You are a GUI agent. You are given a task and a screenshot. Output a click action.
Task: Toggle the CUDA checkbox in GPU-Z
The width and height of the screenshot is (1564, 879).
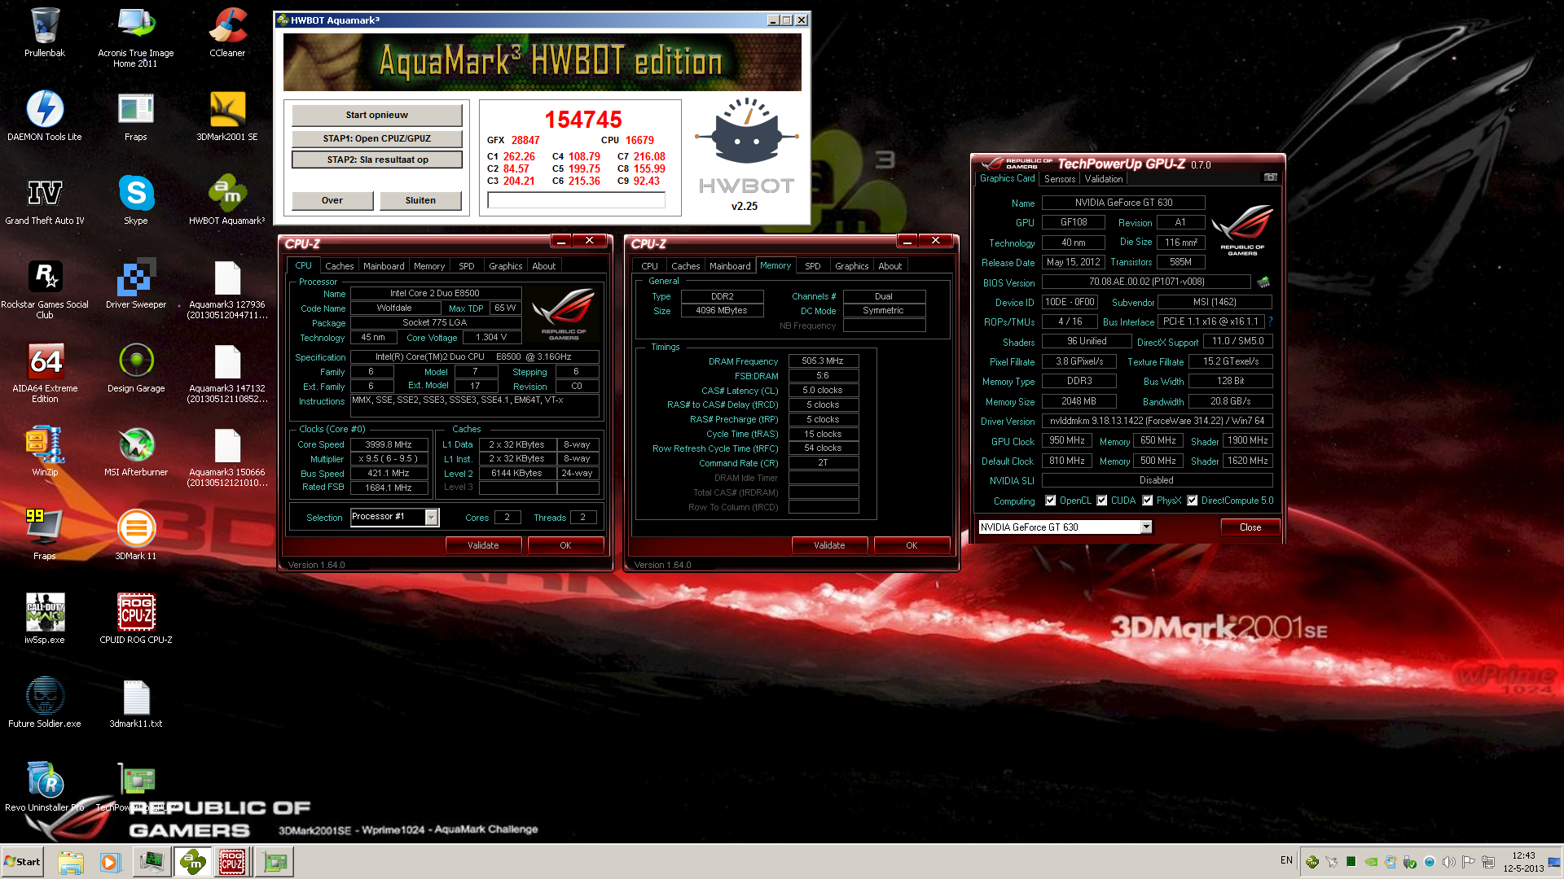(1102, 501)
